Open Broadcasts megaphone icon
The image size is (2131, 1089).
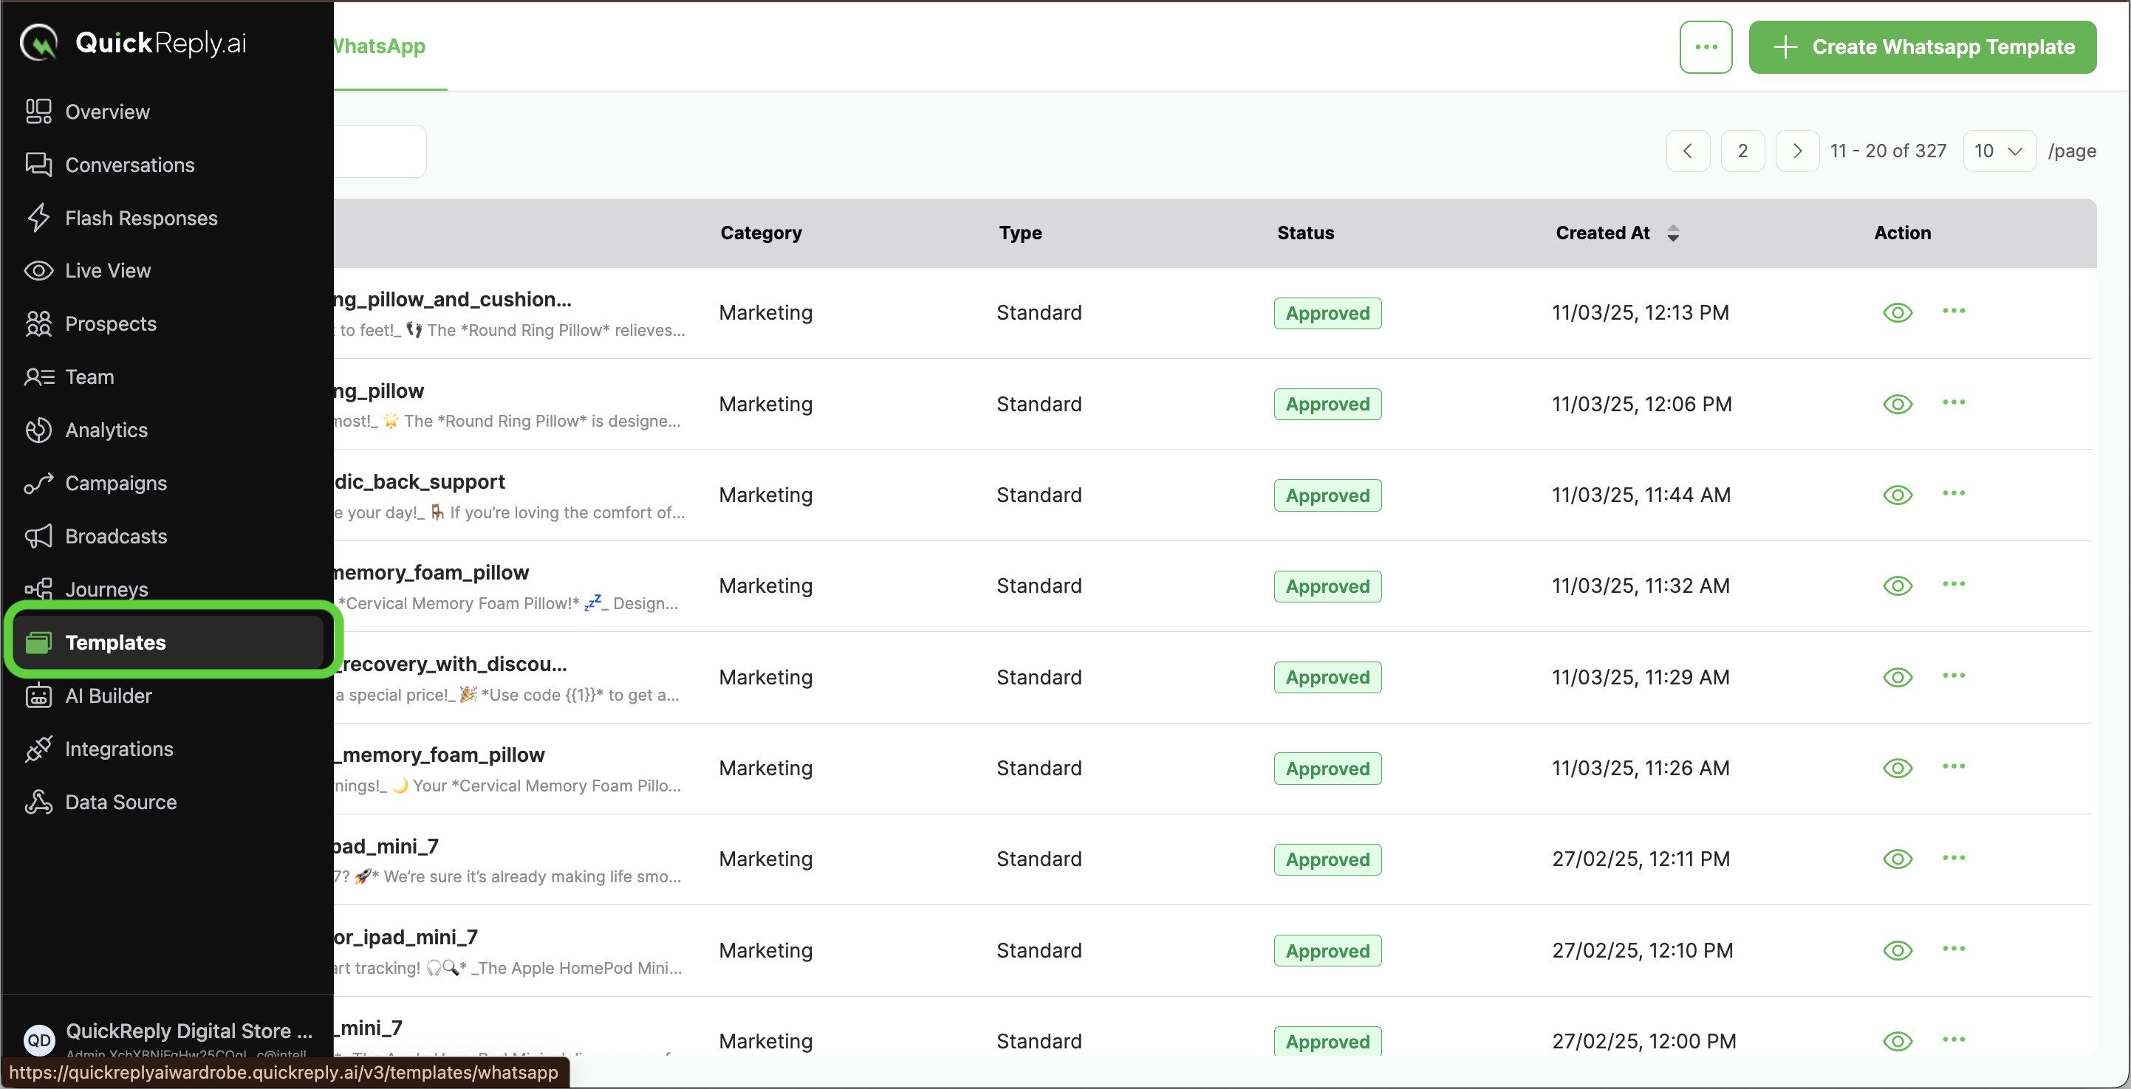(x=38, y=536)
